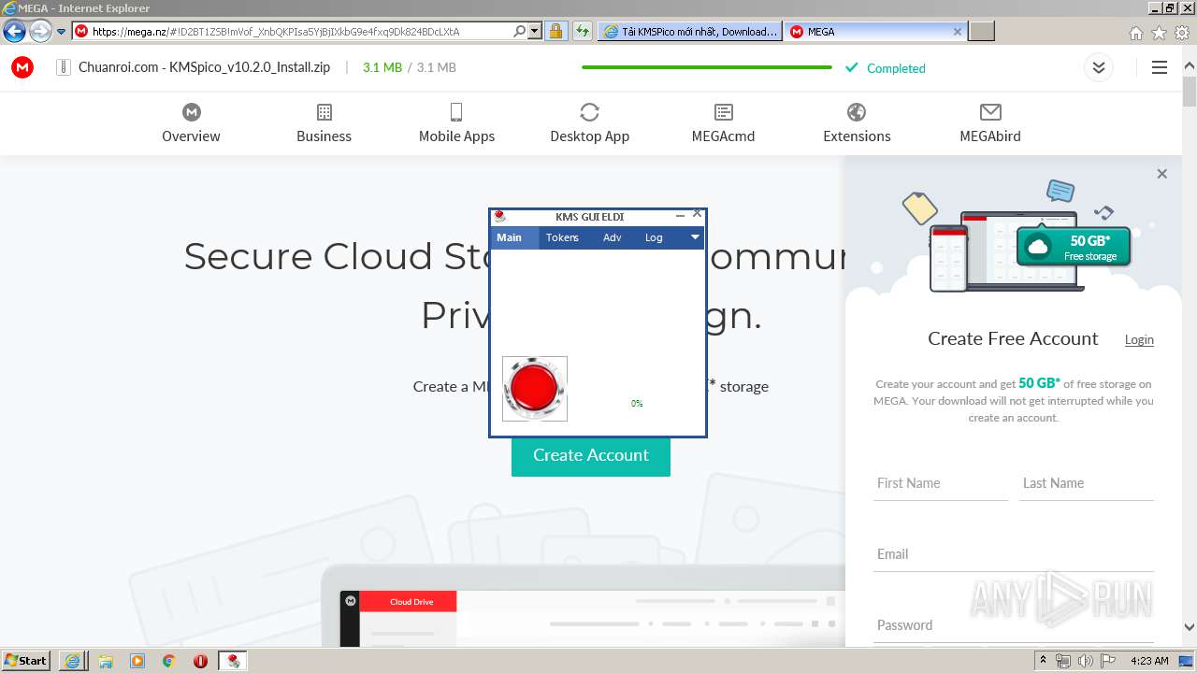Expand the address bar autocomplete dropdown
Viewport: 1197px width, 673px height.
(535, 31)
